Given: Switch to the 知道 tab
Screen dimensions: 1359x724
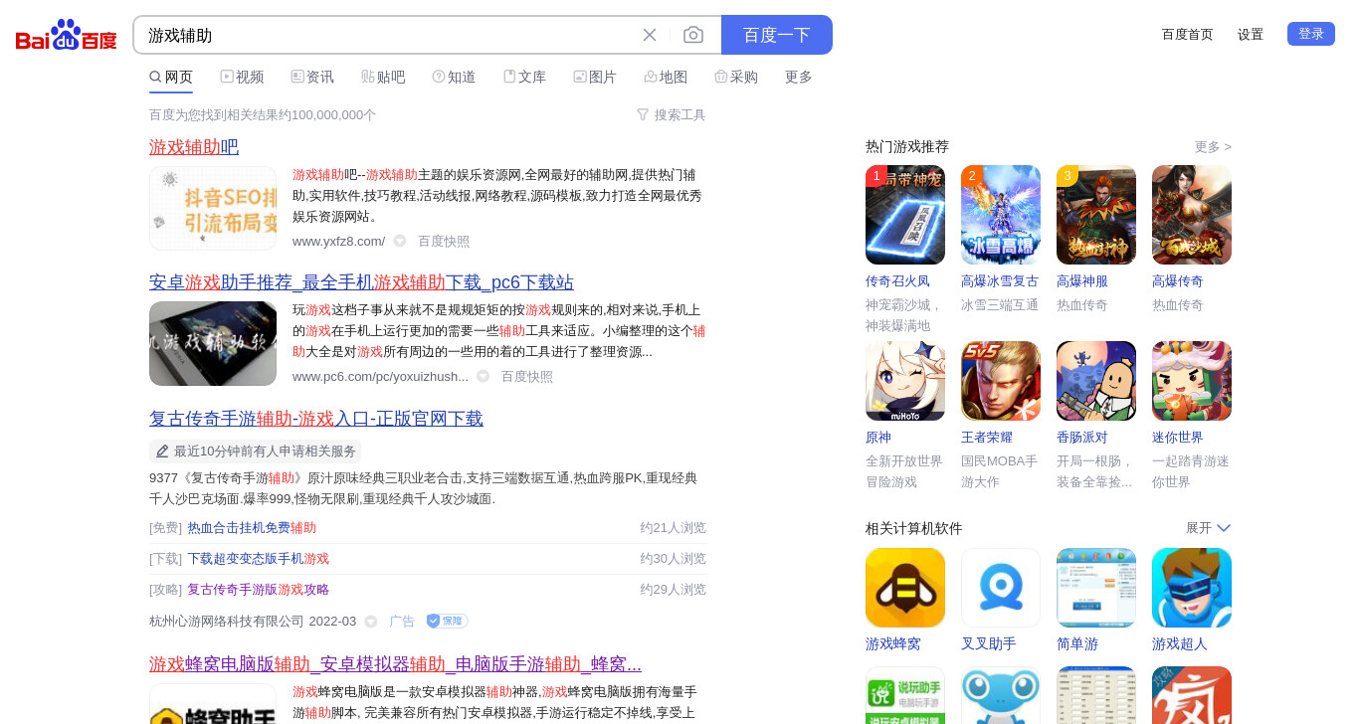Looking at the screenshot, I should pos(454,77).
